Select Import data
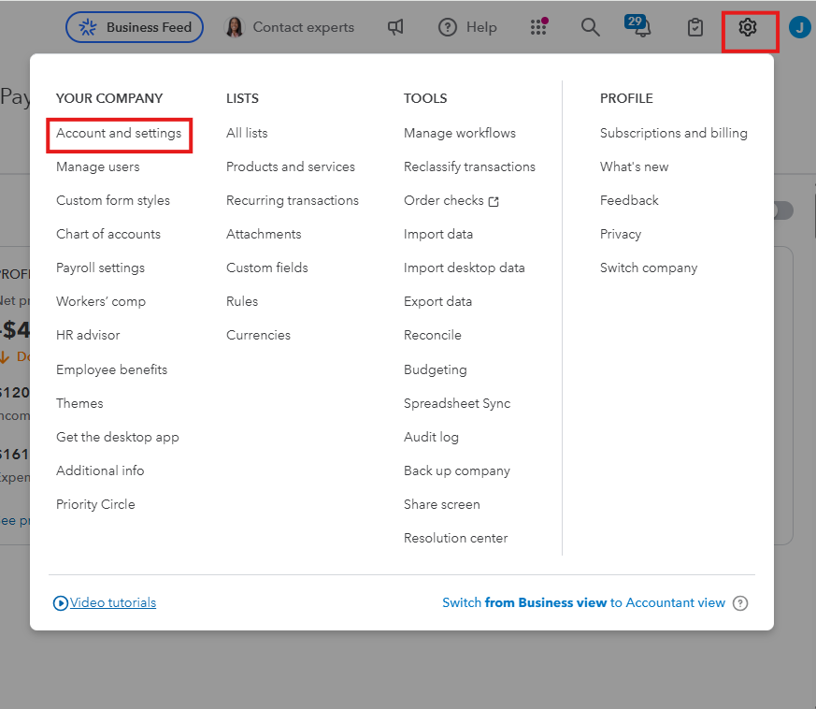Screen dimensions: 816x709 438,235
